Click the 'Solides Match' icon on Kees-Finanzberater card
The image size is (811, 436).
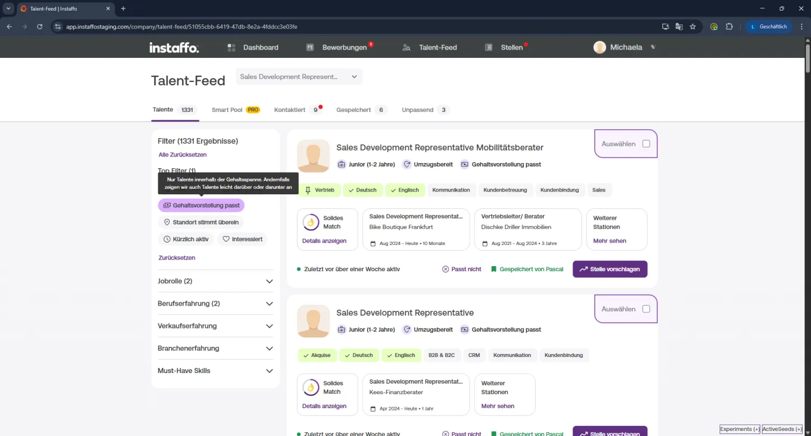311,388
